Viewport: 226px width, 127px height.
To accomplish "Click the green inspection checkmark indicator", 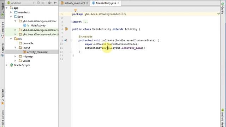I will (219, 13).
